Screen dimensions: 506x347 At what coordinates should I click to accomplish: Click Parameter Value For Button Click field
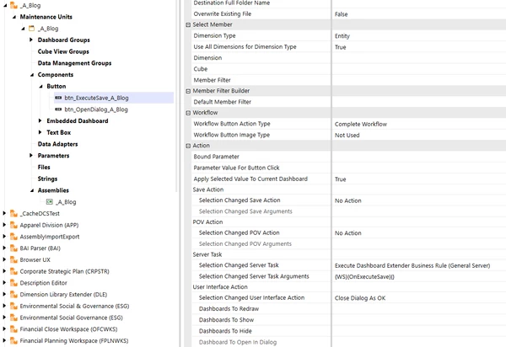(x=419, y=168)
